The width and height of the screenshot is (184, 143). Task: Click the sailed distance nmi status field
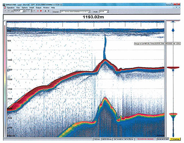point(106,139)
